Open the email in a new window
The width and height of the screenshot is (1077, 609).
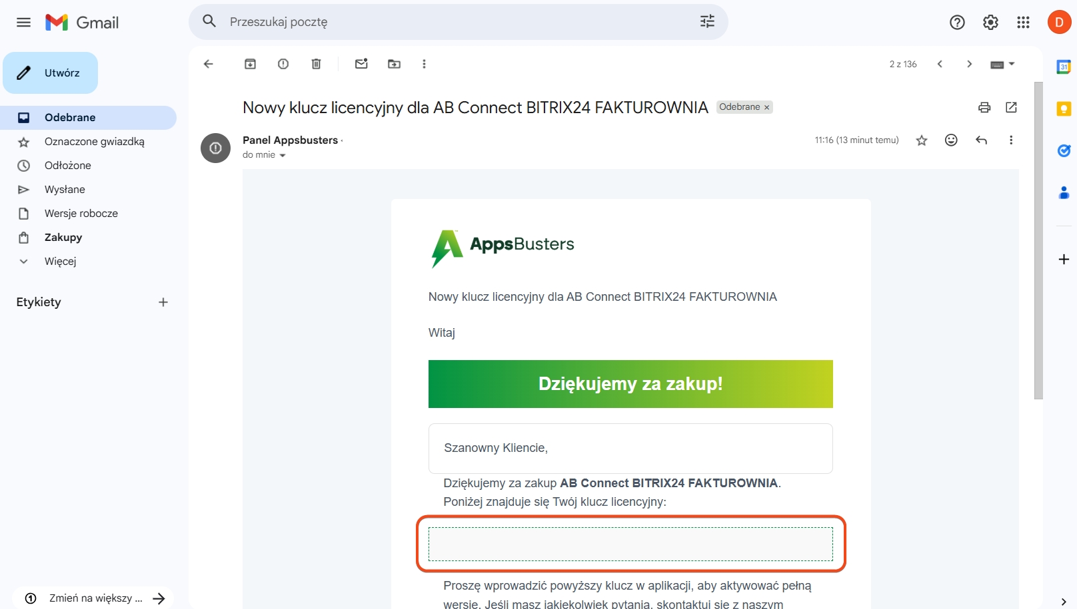(1011, 107)
